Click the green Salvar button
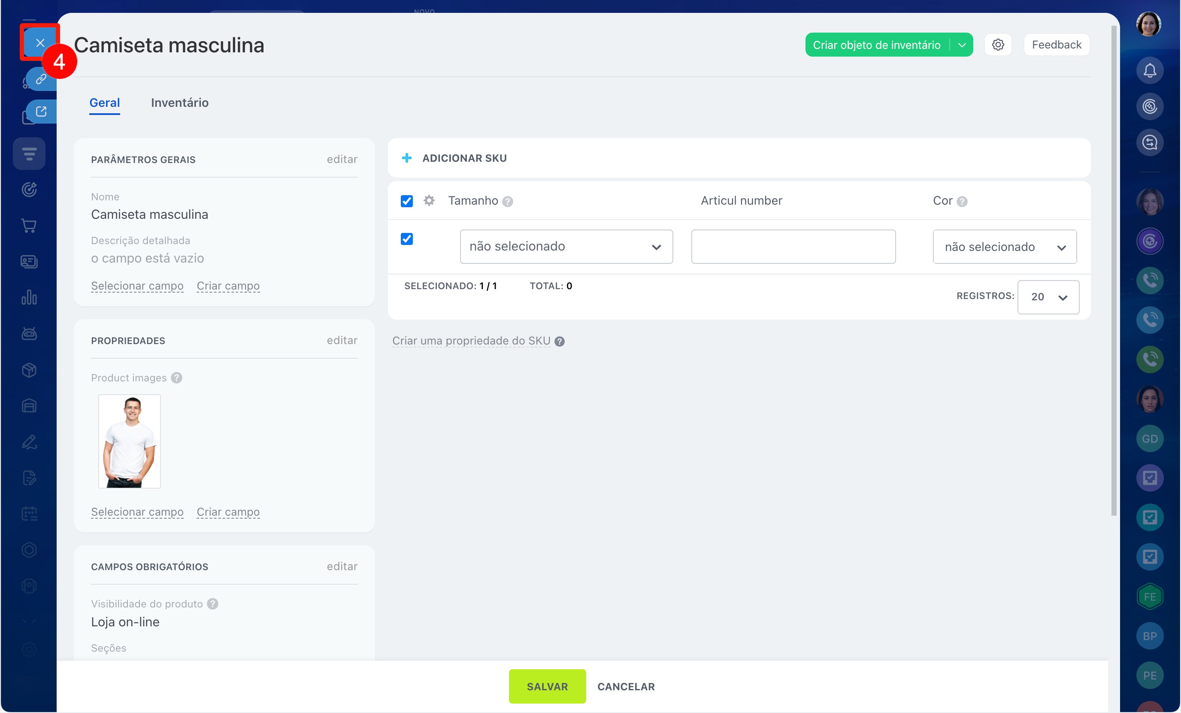1181x713 pixels. coord(547,686)
